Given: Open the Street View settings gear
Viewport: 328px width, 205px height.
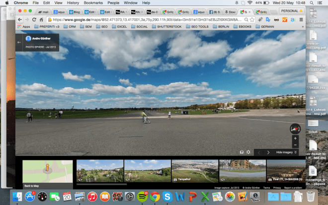Looking at the screenshot, I should click(248, 152).
